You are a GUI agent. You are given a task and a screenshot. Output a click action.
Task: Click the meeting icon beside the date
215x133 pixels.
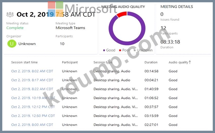tap(10, 14)
